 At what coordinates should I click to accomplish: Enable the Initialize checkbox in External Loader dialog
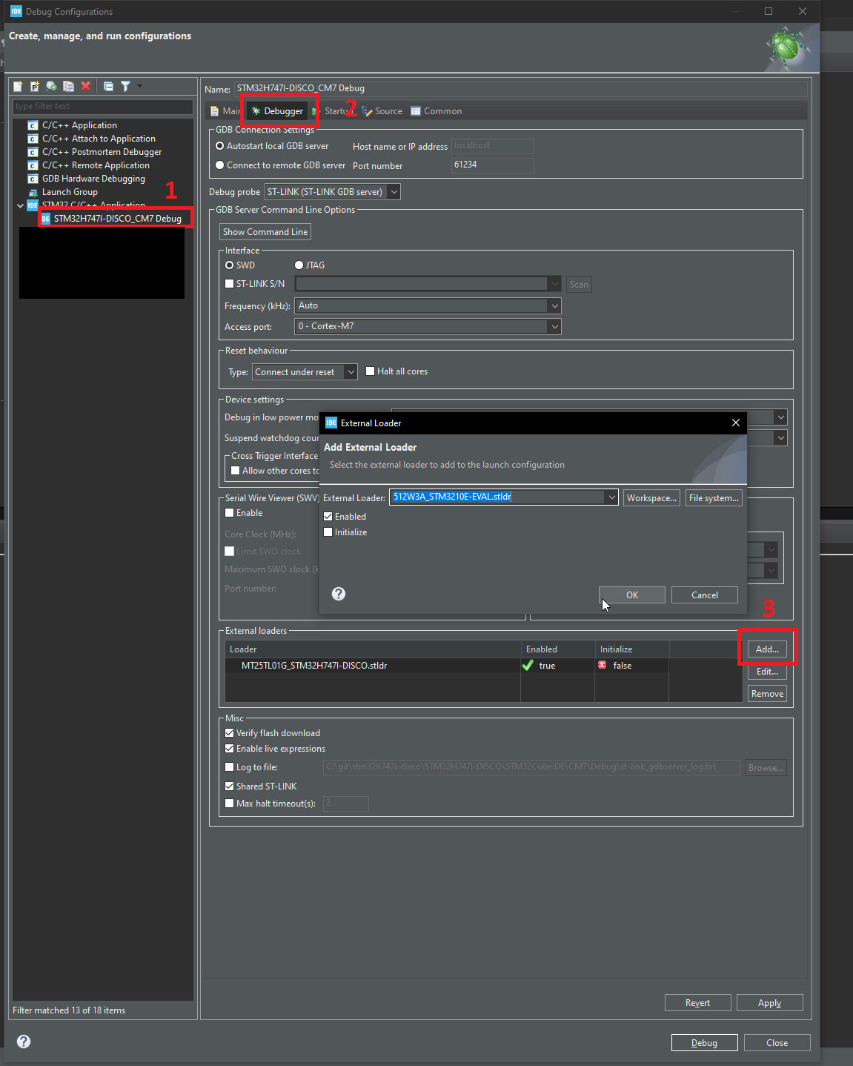tap(328, 532)
